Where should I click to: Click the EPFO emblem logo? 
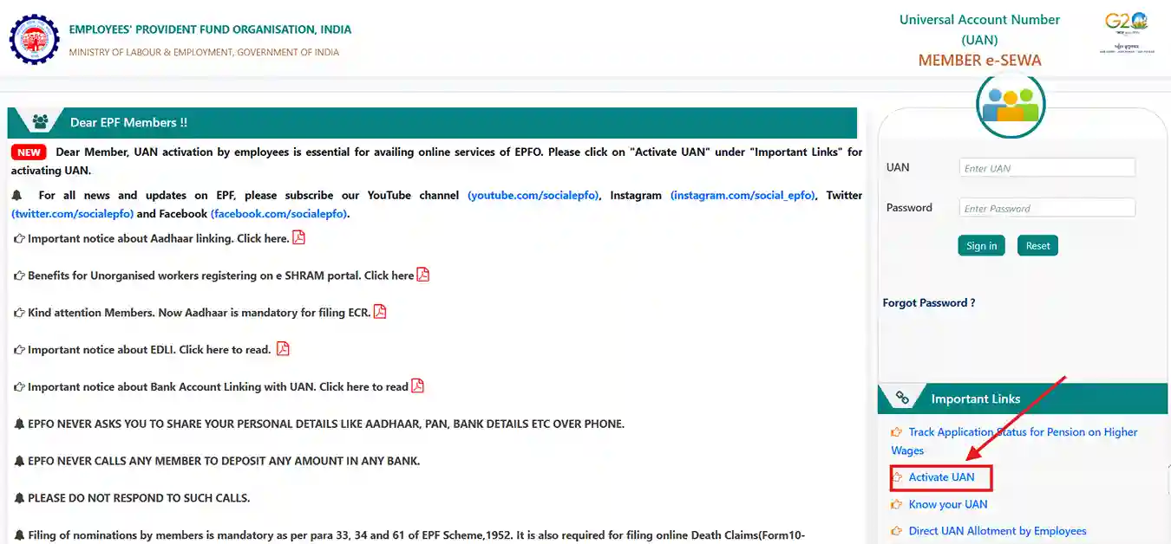[36, 41]
